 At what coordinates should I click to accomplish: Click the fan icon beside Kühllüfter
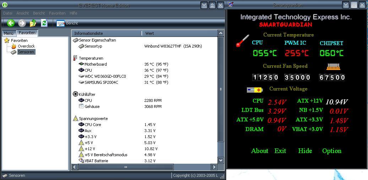[75, 94]
